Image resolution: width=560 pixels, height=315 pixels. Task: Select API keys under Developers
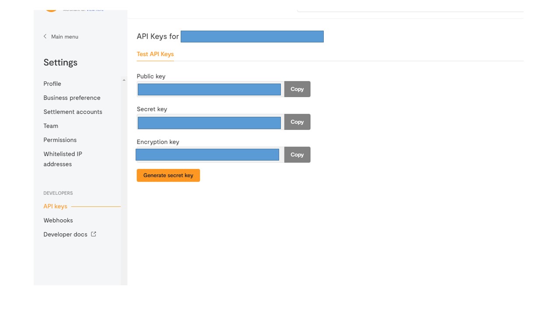coord(55,206)
